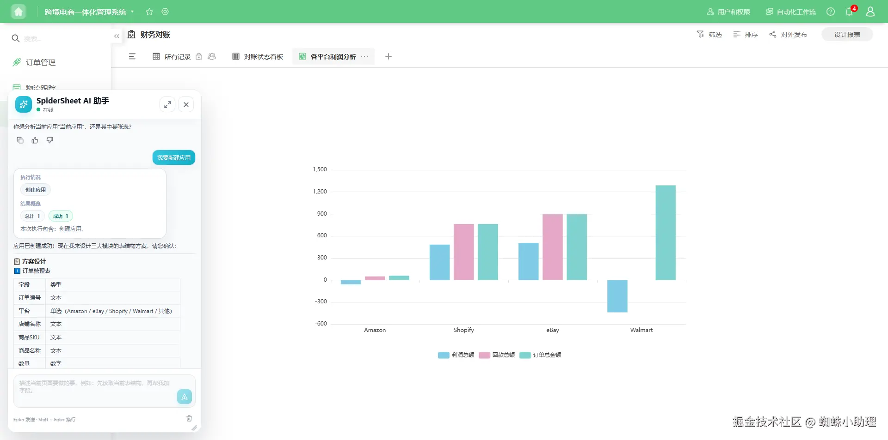Thumbs down the assistant reply
Image resolution: width=888 pixels, height=440 pixels.
tap(50, 140)
